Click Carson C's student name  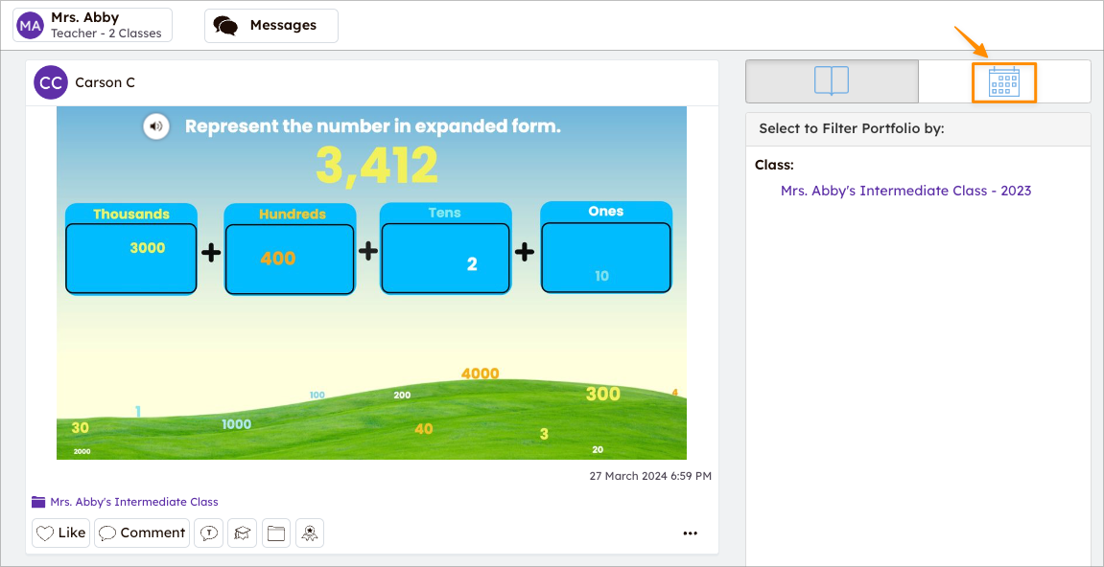105,82
